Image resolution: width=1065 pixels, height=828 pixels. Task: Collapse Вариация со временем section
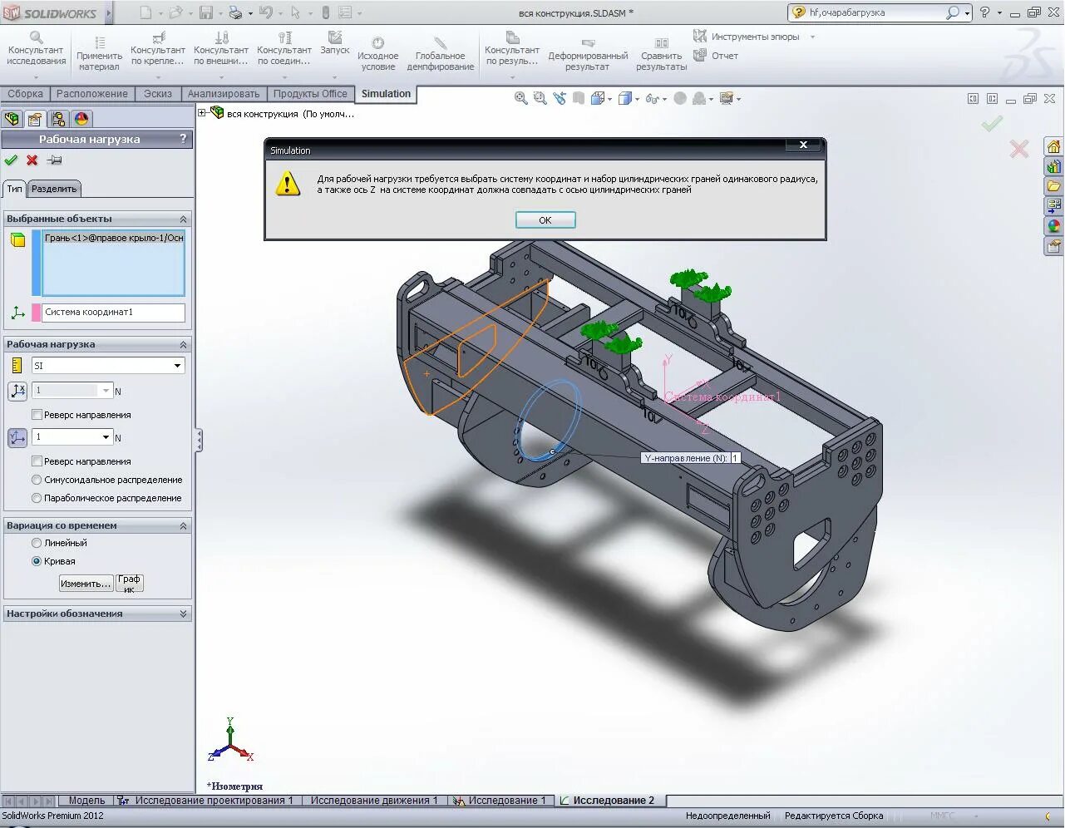point(183,526)
